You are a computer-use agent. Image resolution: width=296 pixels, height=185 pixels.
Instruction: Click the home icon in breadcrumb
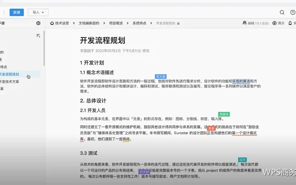(x=52, y=23)
